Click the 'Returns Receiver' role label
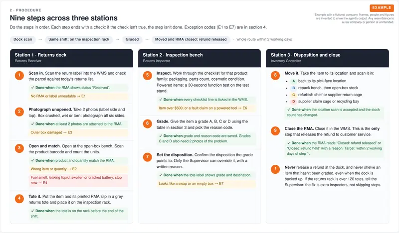The image size is (399, 233). (28, 61)
